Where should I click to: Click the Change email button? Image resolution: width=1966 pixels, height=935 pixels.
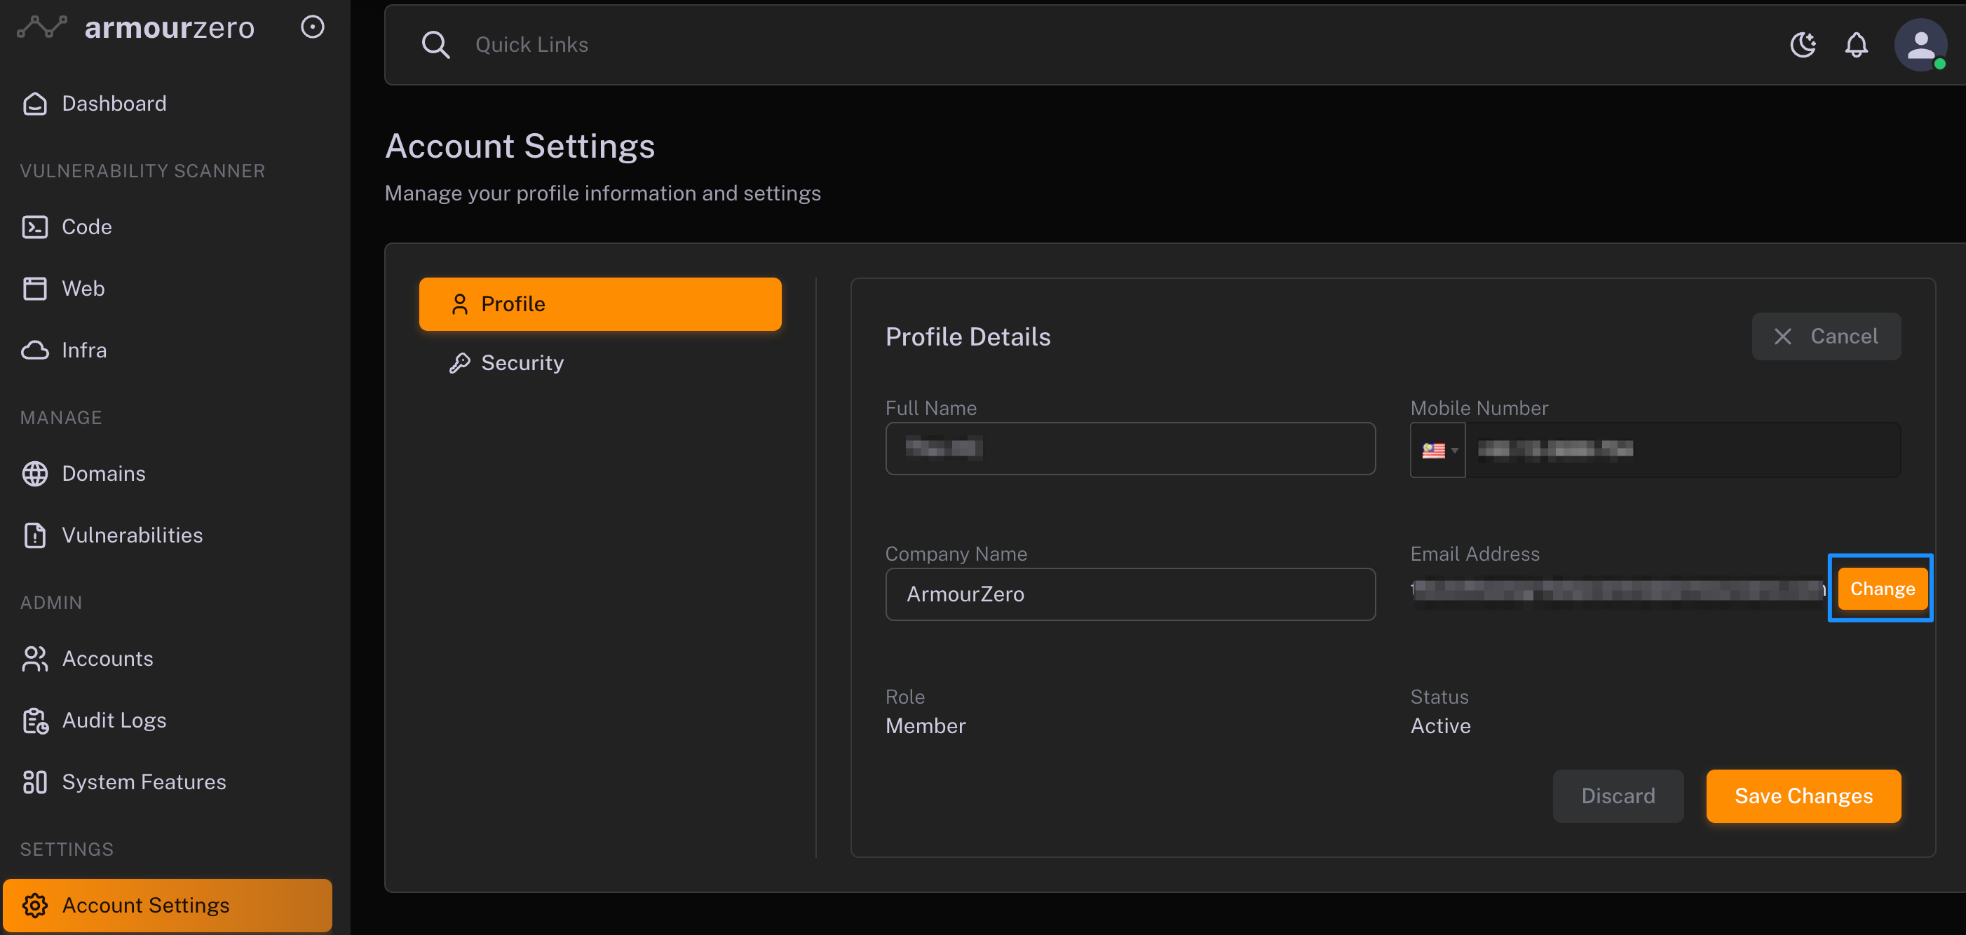(x=1881, y=589)
